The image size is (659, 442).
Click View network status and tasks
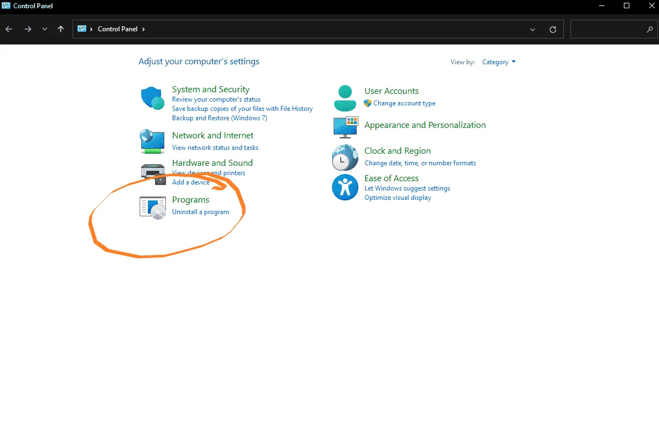tap(215, 148)
